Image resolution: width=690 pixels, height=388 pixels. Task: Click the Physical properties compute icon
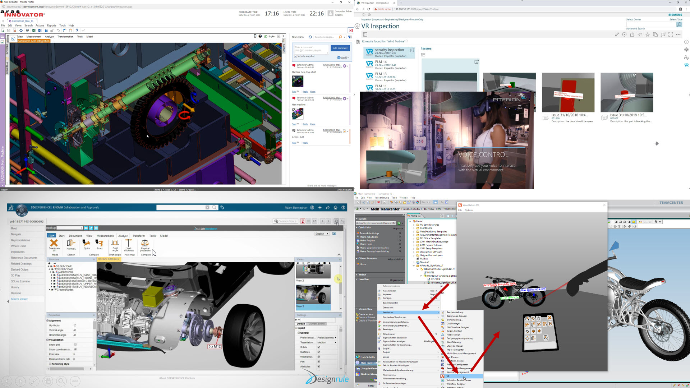[145, 244]
